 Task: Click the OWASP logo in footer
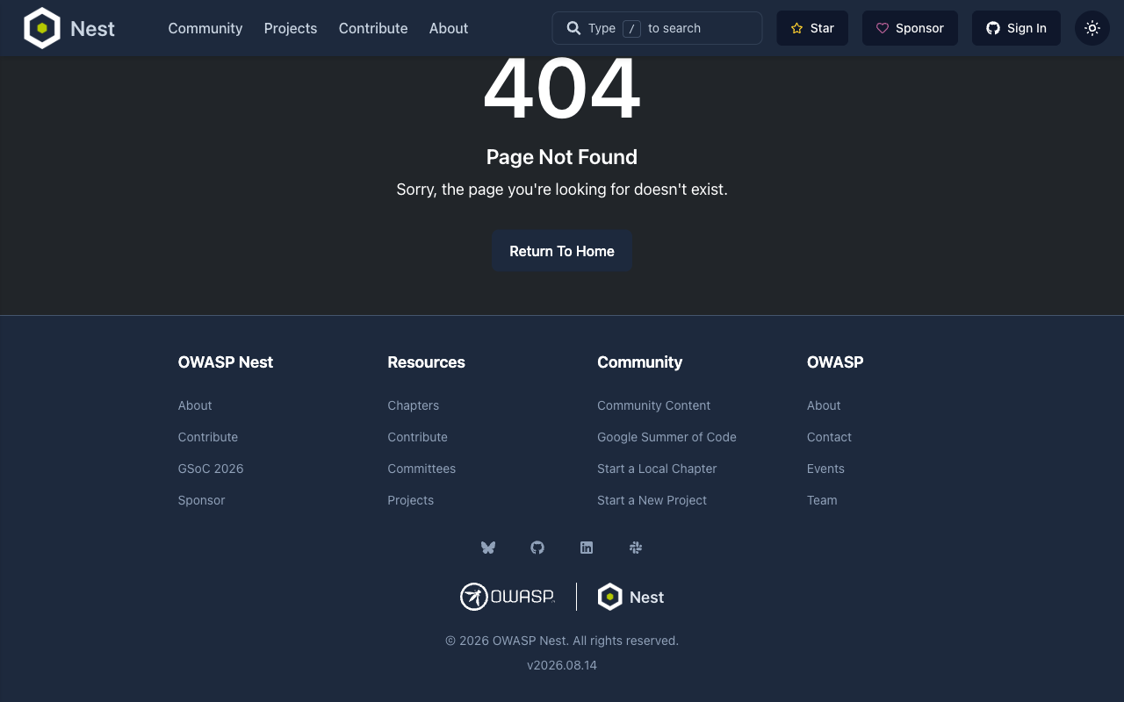point(508,597)
